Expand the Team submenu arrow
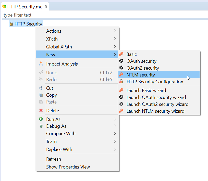 [x=115, y=141]
